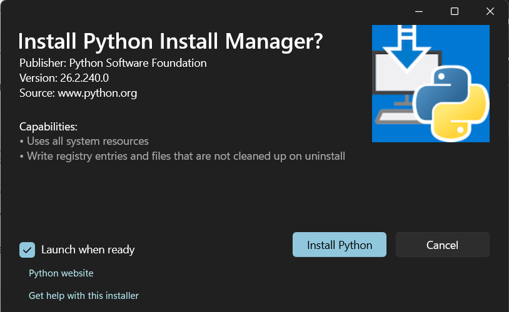Click the Capabilities: label
This screenshot has height=312, width=509.
pos(48,127)
